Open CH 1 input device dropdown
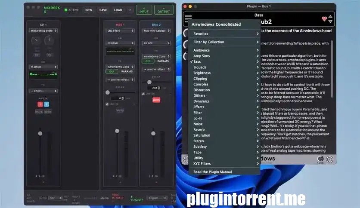The width and height of the screenshot is (360, 208). pos(43,31)
